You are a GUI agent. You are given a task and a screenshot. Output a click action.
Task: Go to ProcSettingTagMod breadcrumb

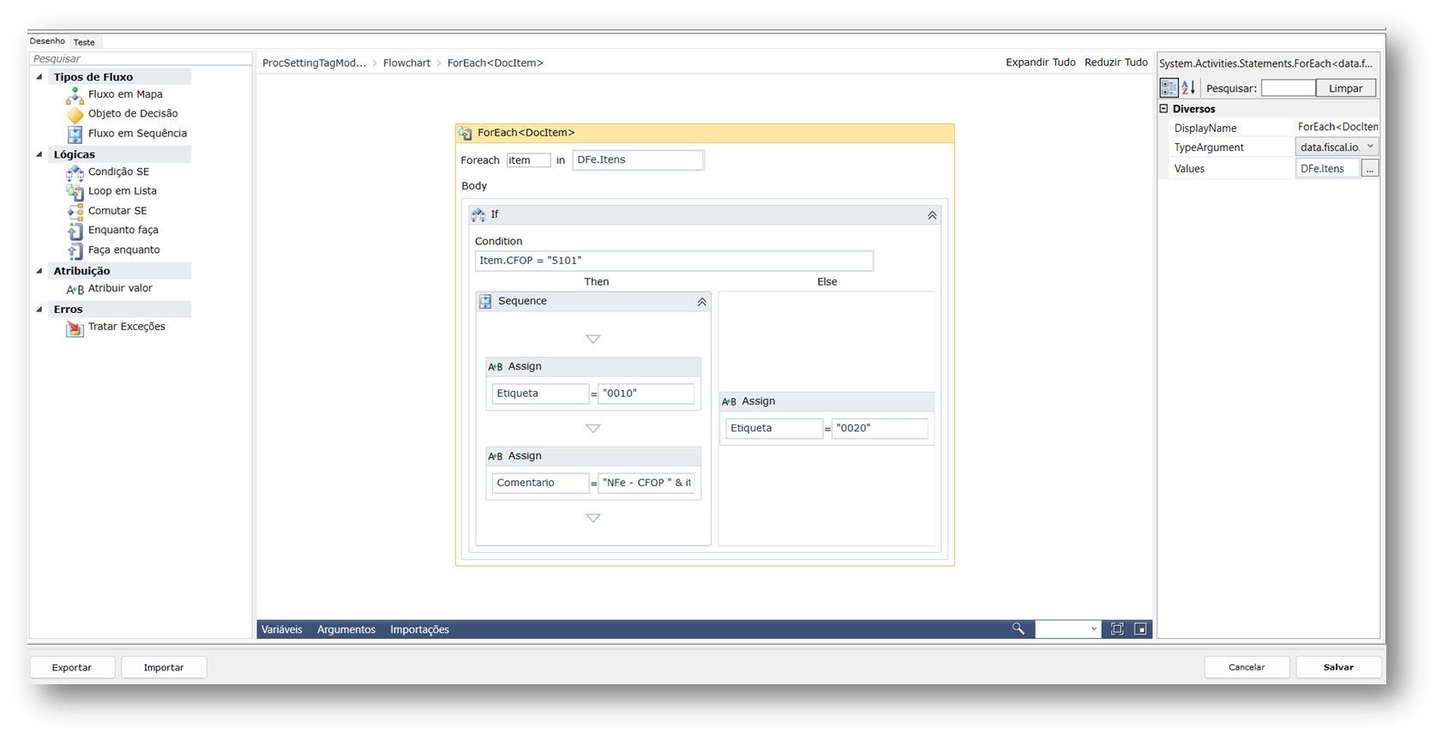314,63
